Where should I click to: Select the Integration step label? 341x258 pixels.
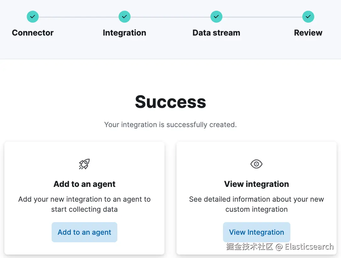click(x=124, y=33)
